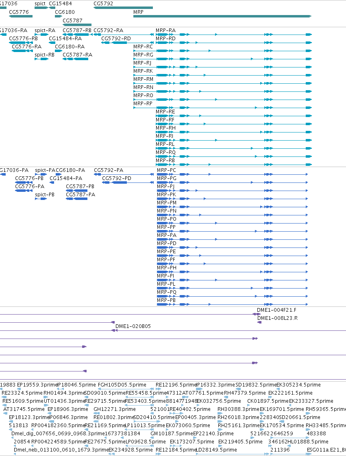Open EST RE12196.5prime

pyautogui.click(x=176, y=385)
